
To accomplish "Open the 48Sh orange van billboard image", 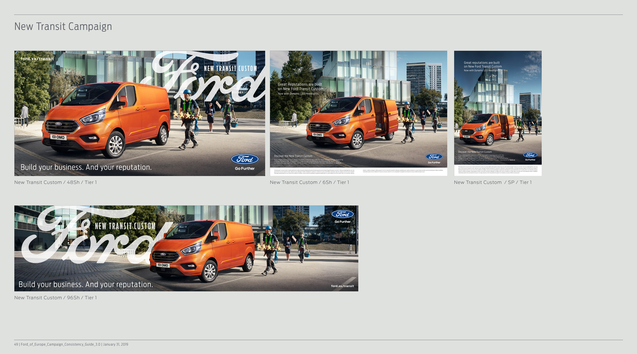I will 140,113.
